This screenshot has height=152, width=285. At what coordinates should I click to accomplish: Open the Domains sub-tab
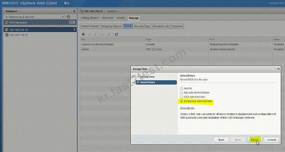coord(177,26)
